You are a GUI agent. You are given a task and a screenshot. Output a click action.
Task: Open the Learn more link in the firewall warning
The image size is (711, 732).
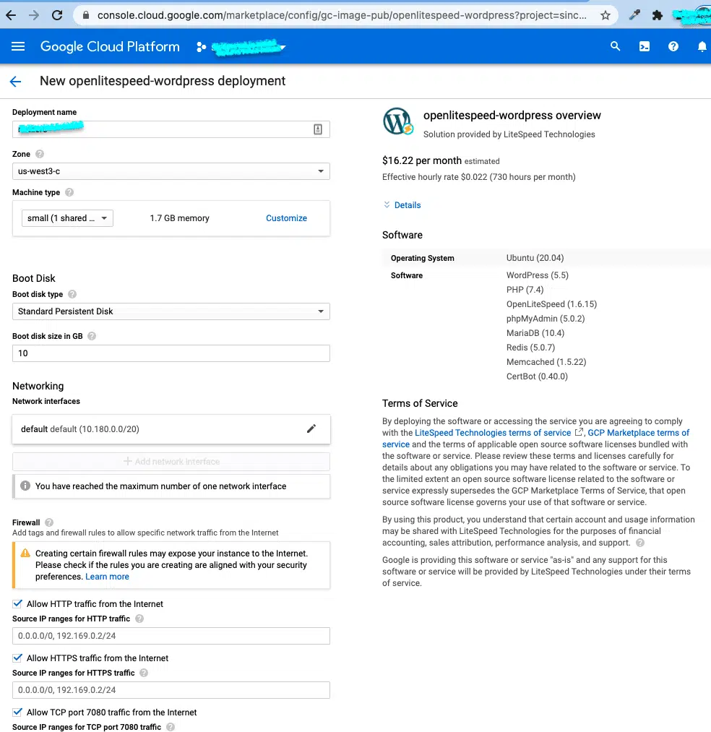point(107,577)
